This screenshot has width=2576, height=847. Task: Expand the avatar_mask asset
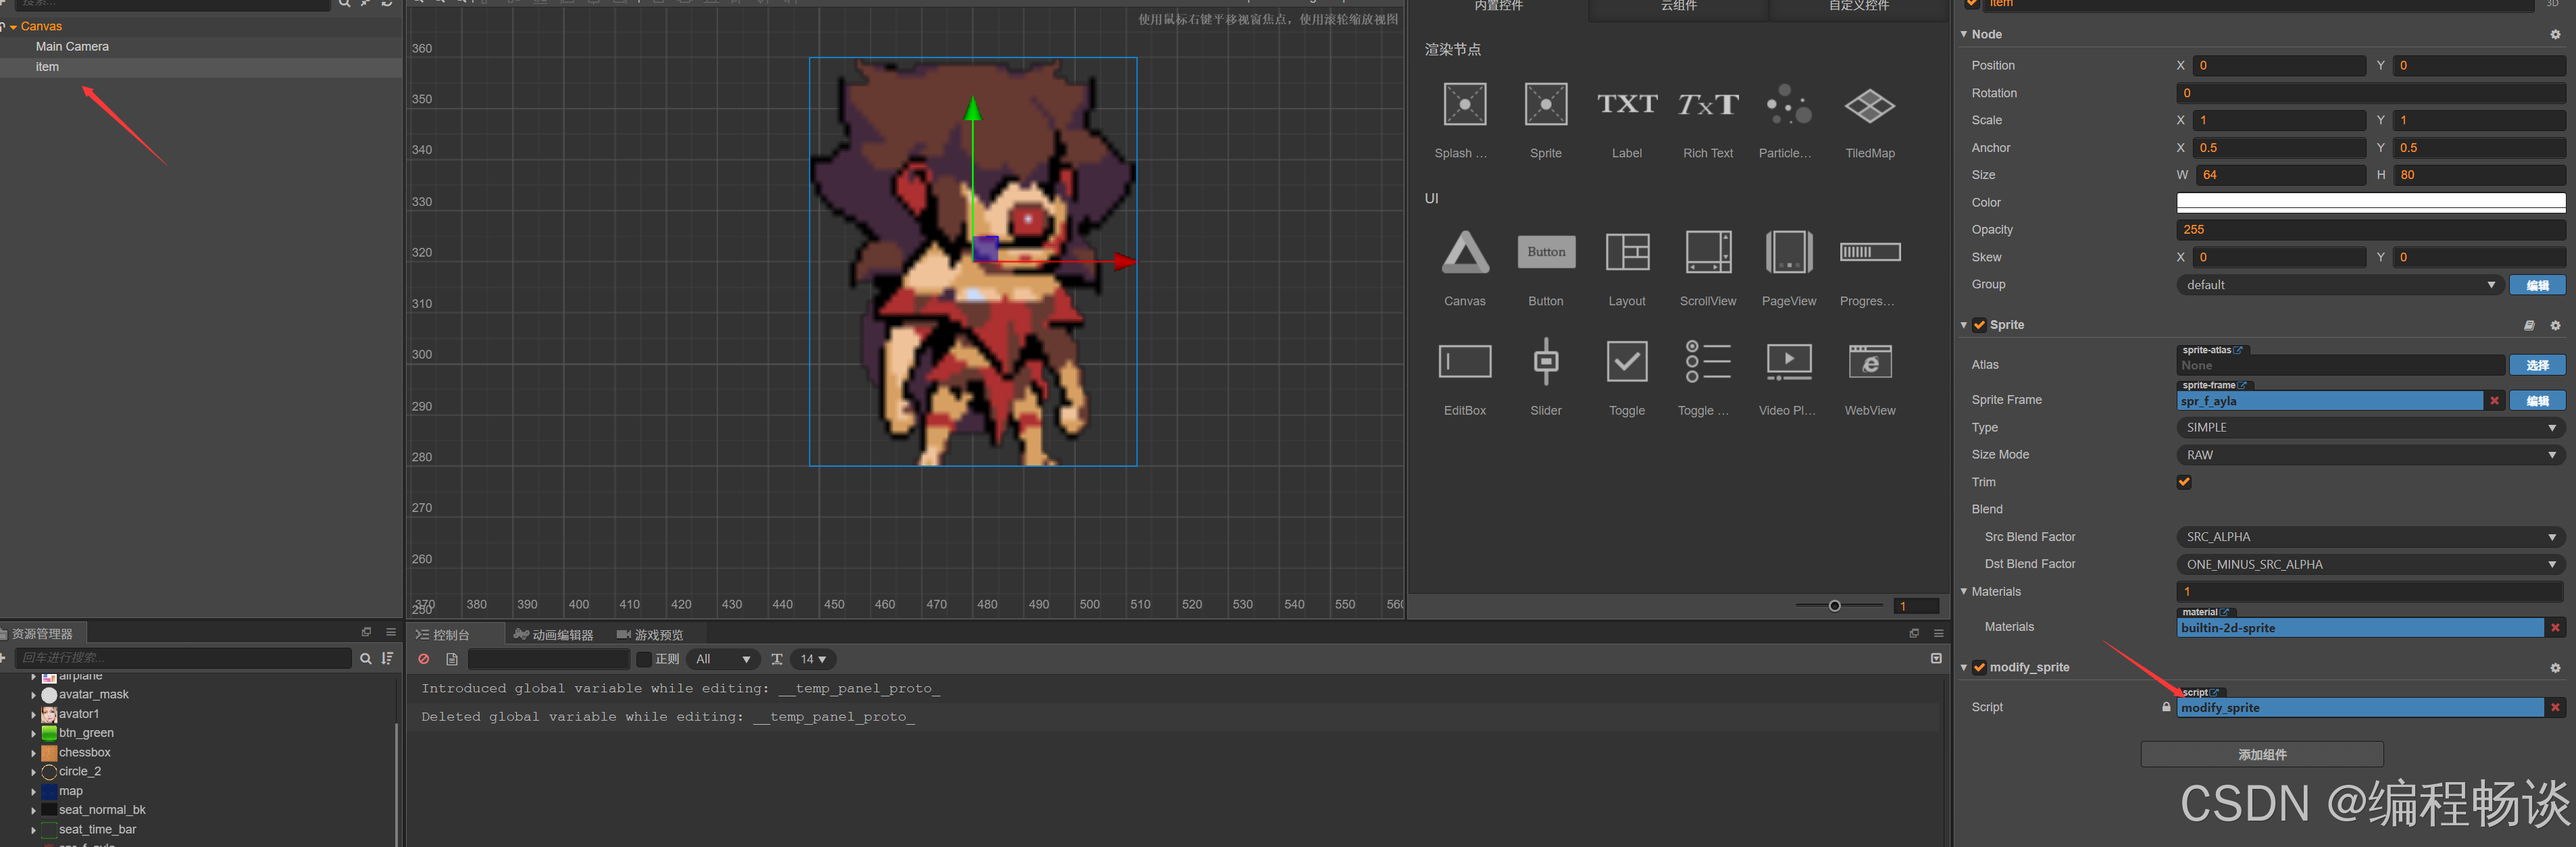point(33,695)
